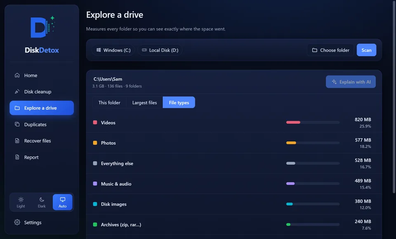Screen dimensions: 396x239
Task: Select the Local Disk (D:) drive
Action: (160, 50)
